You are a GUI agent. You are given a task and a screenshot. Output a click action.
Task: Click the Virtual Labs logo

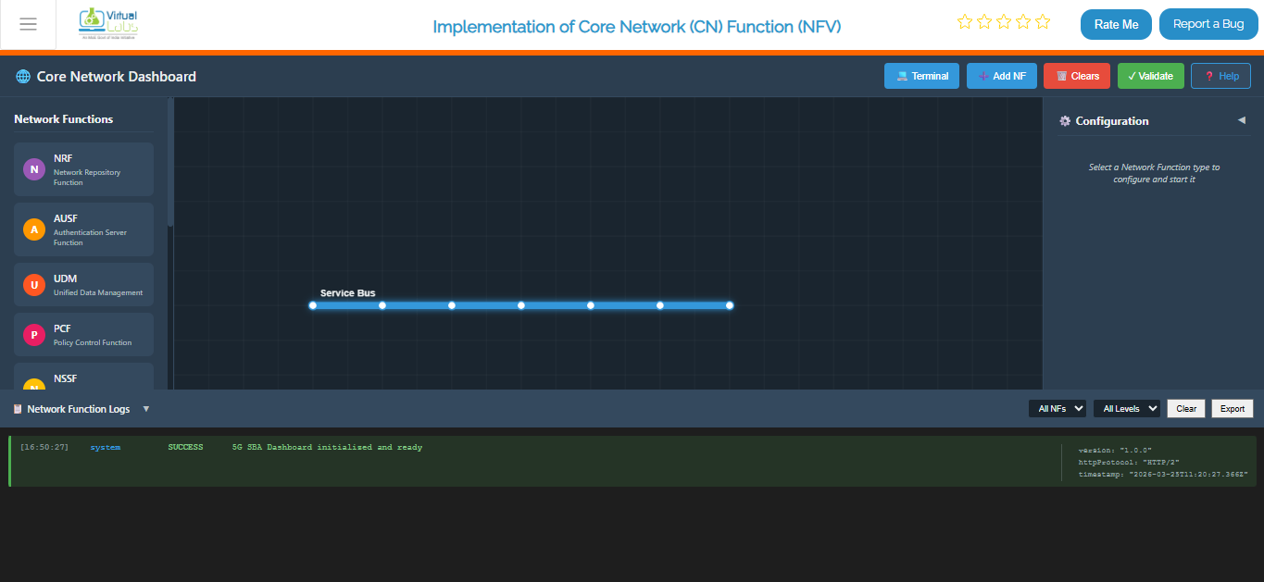click(x=109, y=24)
